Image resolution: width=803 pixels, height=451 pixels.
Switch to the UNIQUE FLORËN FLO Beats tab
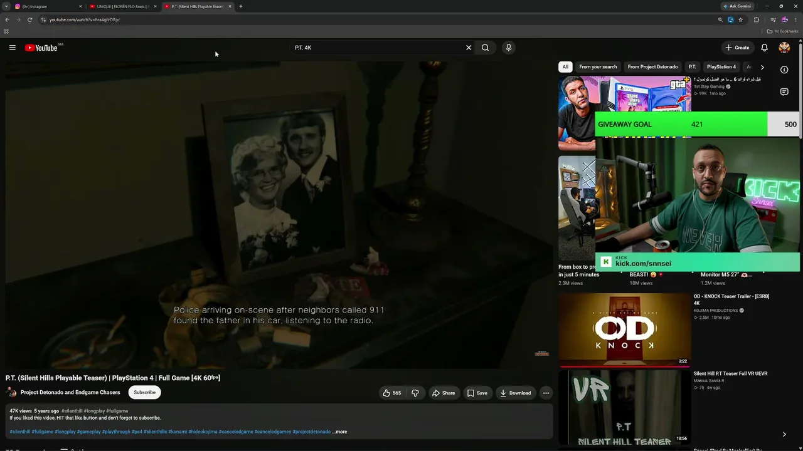tap(122, 6)
